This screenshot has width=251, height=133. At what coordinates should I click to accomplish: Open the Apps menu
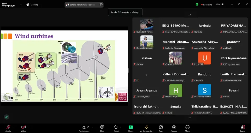click(x=161, y=128)
